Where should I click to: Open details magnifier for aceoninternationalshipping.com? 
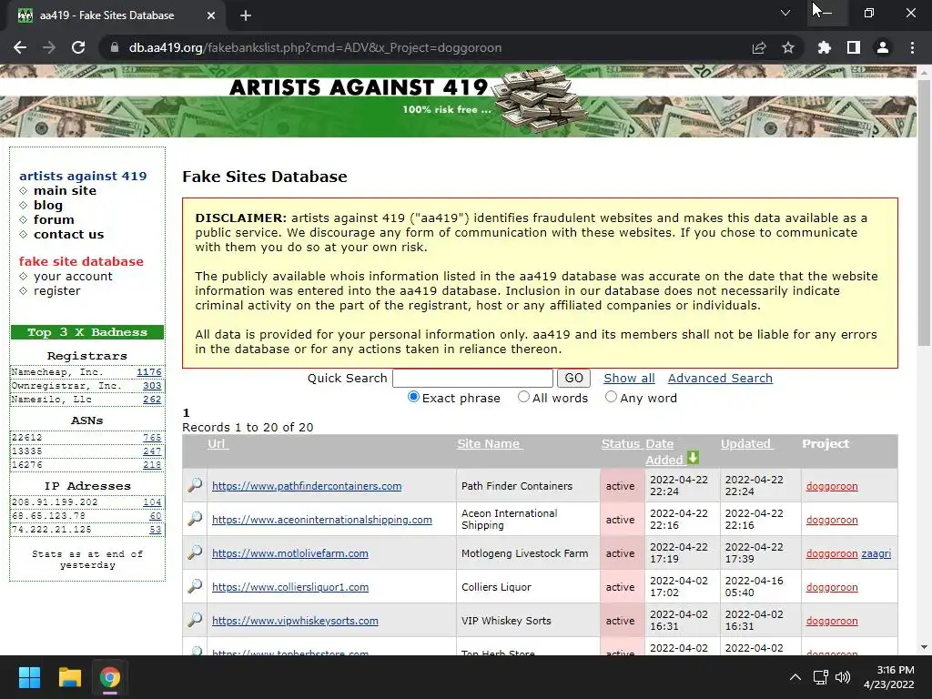click(x=195, y=518)
